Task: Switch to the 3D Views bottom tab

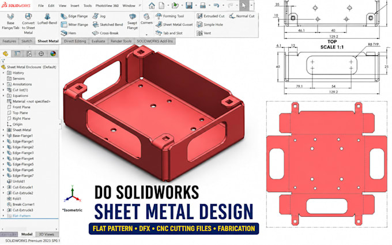Action: tap(47, 234)
